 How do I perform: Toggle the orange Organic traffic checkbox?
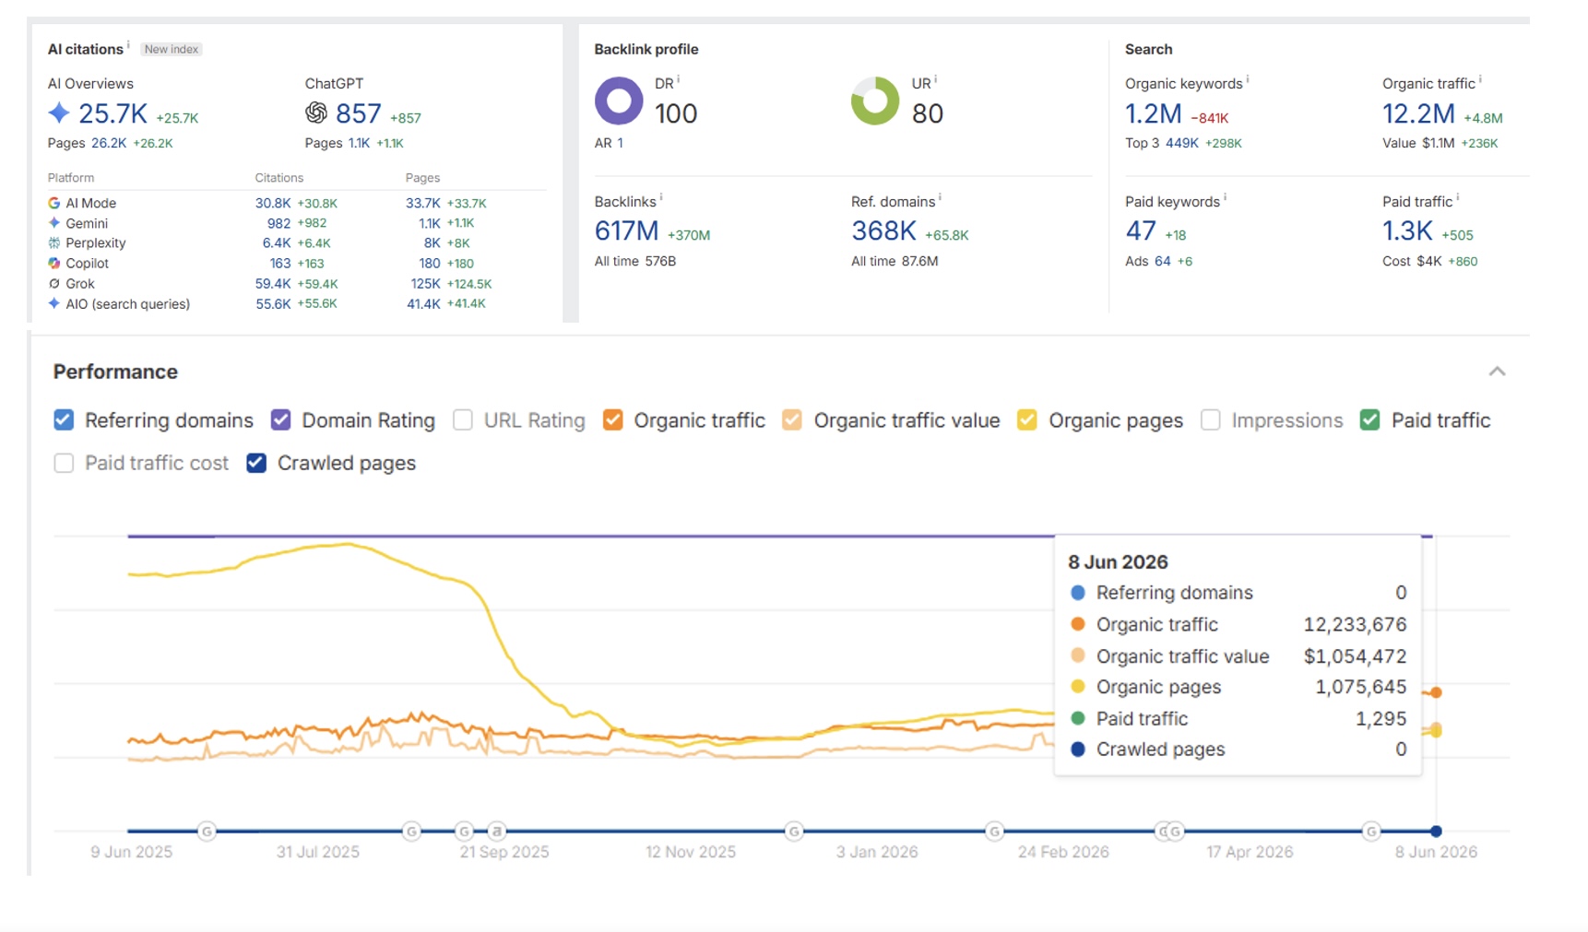pyautogui.click(x=612, y=420)
